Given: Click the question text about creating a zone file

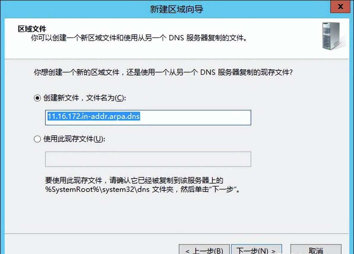Looking at the screenshot, I should coord(163,72).
